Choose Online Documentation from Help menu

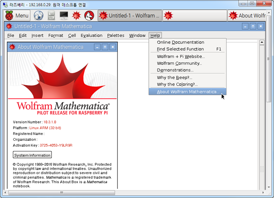188,43
